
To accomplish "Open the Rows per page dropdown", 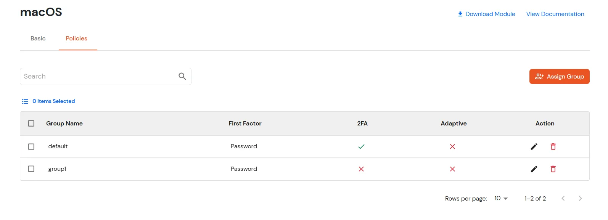I will point(500,198).
